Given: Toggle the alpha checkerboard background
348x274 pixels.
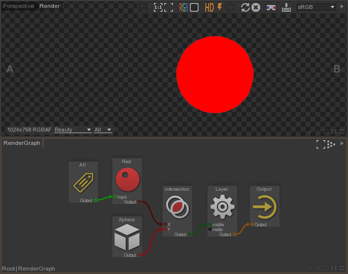Looking at the screenshot, I should pyautogui.click(x=194, y=7).
